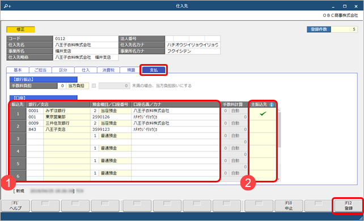Select branch code 001 cell
364x221 pixels.
[x=35, y=117]
